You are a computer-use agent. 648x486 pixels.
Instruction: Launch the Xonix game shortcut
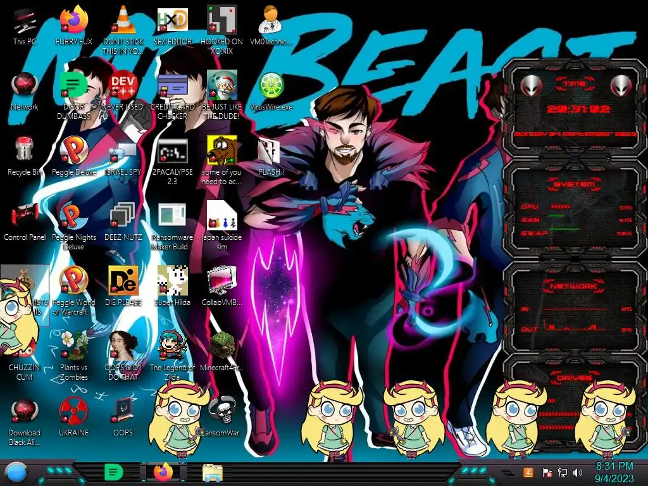(222, 31)
